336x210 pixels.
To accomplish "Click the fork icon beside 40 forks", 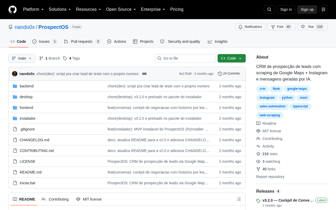I will (258, 169).
